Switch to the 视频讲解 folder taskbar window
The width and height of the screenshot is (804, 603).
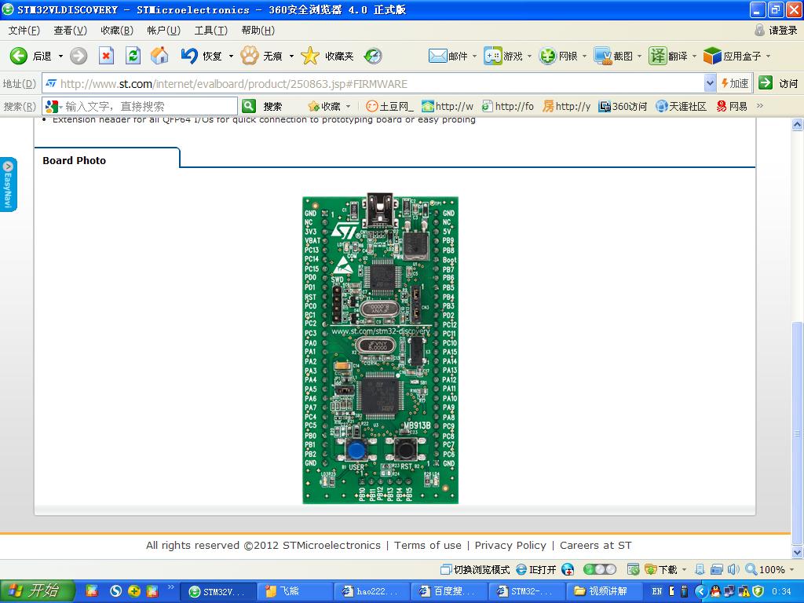604,591
